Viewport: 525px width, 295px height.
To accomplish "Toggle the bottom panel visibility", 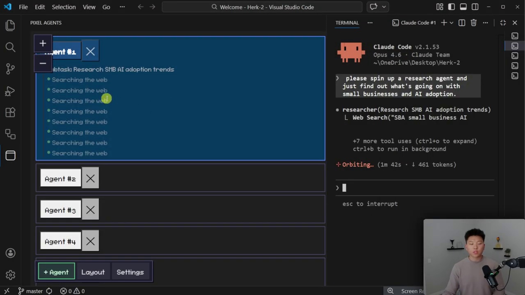I will point(463,7).
